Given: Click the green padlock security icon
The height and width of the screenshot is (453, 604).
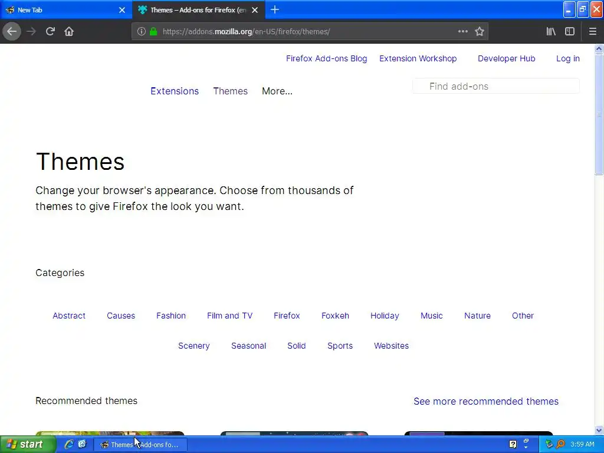Looking at the screenshot, I should point(153,31).
